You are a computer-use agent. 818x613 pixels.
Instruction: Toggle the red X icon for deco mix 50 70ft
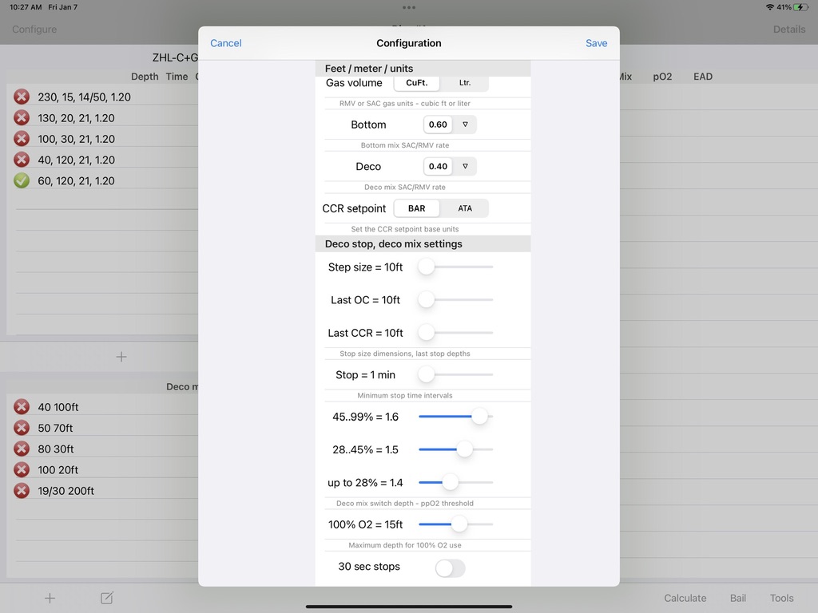click(x=22, y=428)
